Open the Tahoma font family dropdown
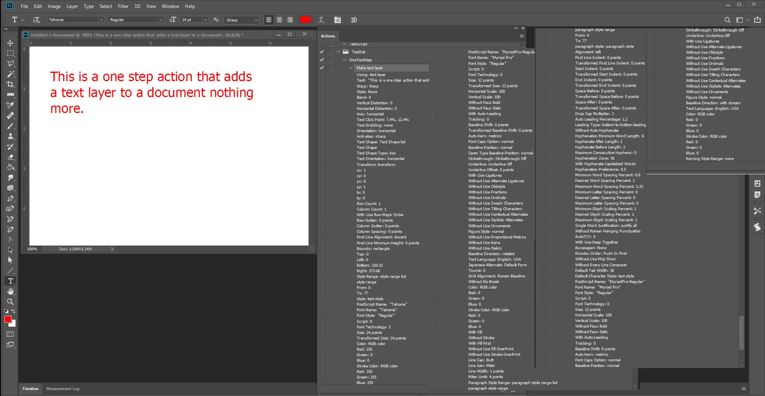This screenshot has width=765, height=396. [x=101, y=20]
